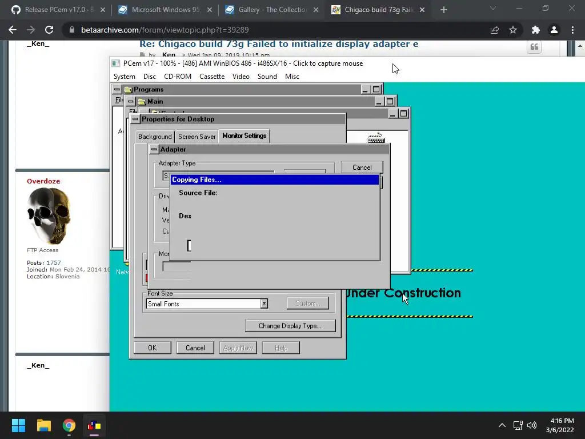The height and width of the screenshot is (439, 585).
Task: Open the Chrome three-dot menu
Action: 572,30
